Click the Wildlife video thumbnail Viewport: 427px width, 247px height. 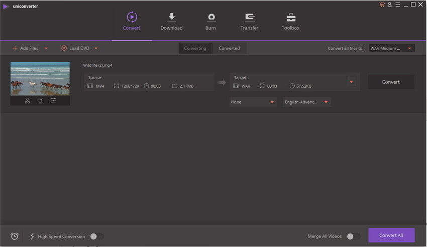(x=40, y=79)
